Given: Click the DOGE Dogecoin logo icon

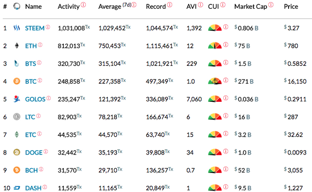Looking at the screenshot, I should click(17, 152).
